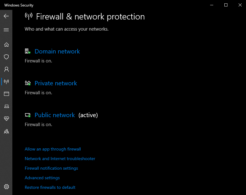This screenshot has width=246, height=195.
Task: Open Domain network settings
Action: click(x=57, y=52)
